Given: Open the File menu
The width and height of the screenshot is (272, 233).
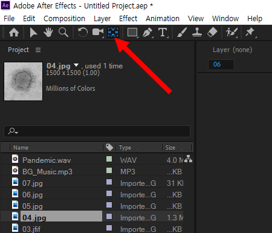Looking at the screenshot, I should (9, 19).
